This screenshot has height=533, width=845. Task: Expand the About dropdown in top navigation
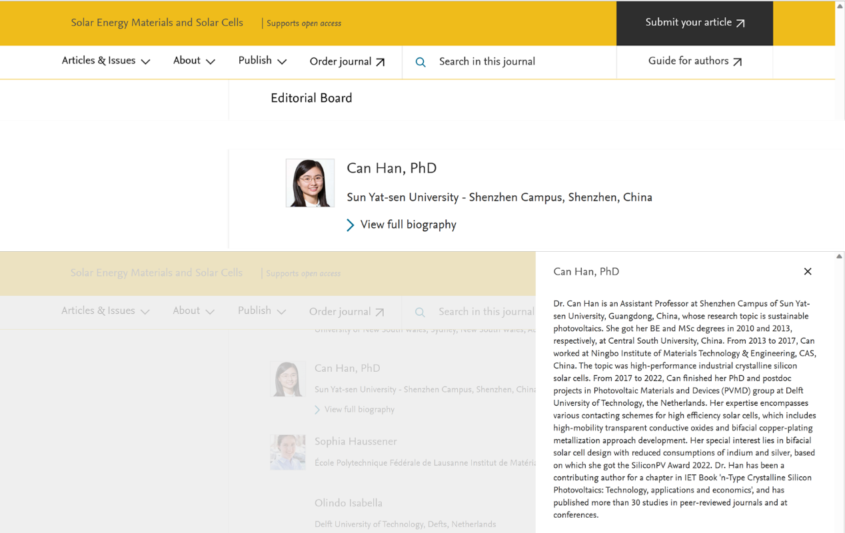(x=194, y=61)
